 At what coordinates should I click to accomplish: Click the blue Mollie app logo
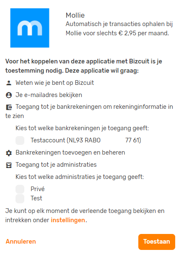pos(30,28)
